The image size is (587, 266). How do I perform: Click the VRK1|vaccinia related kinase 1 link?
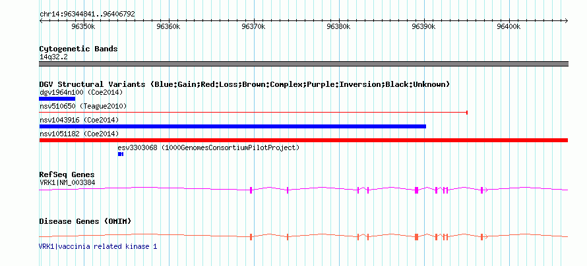coord(98,246)
